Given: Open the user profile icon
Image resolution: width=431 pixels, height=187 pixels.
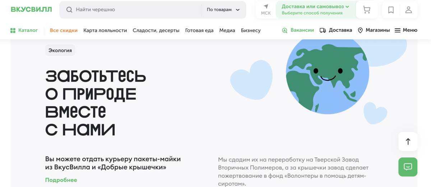Looking at the screenshot, I should click(409, 10).
